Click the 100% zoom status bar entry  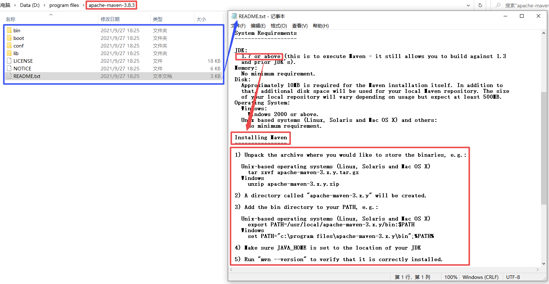tap(451, 277)
